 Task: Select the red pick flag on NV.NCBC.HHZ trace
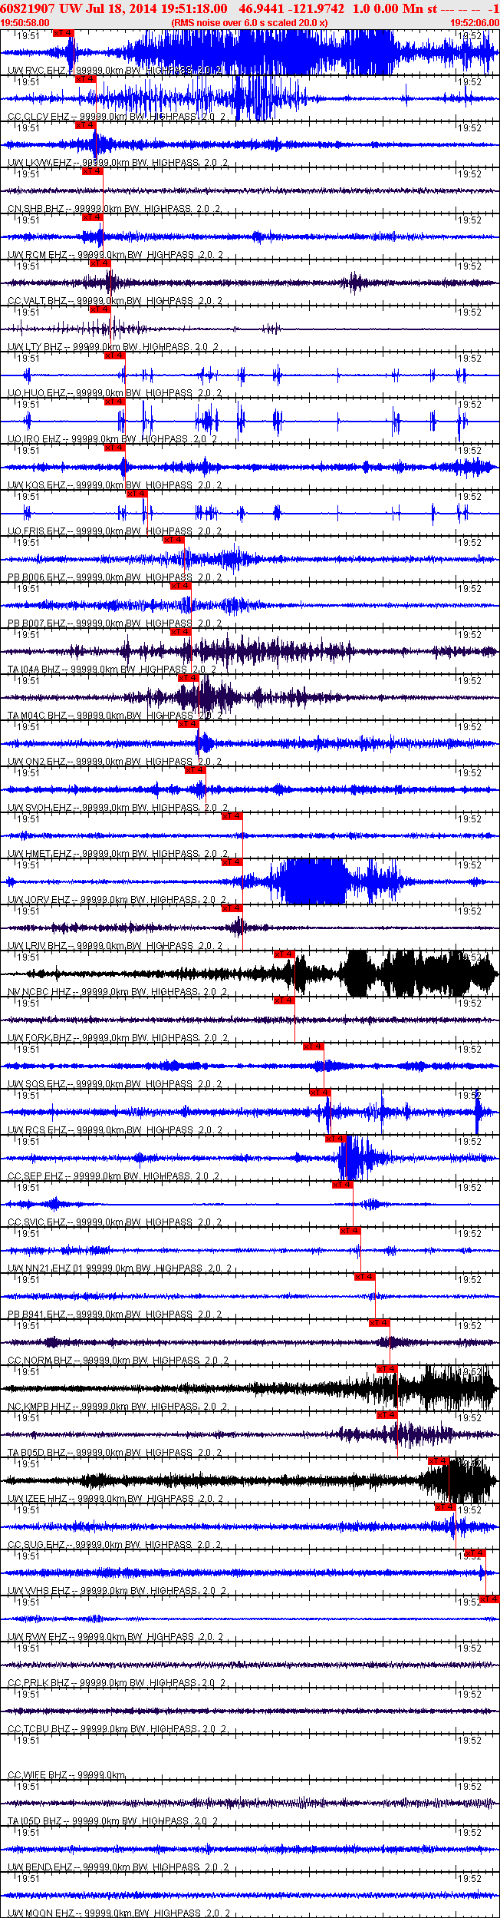tap(285, 954)
